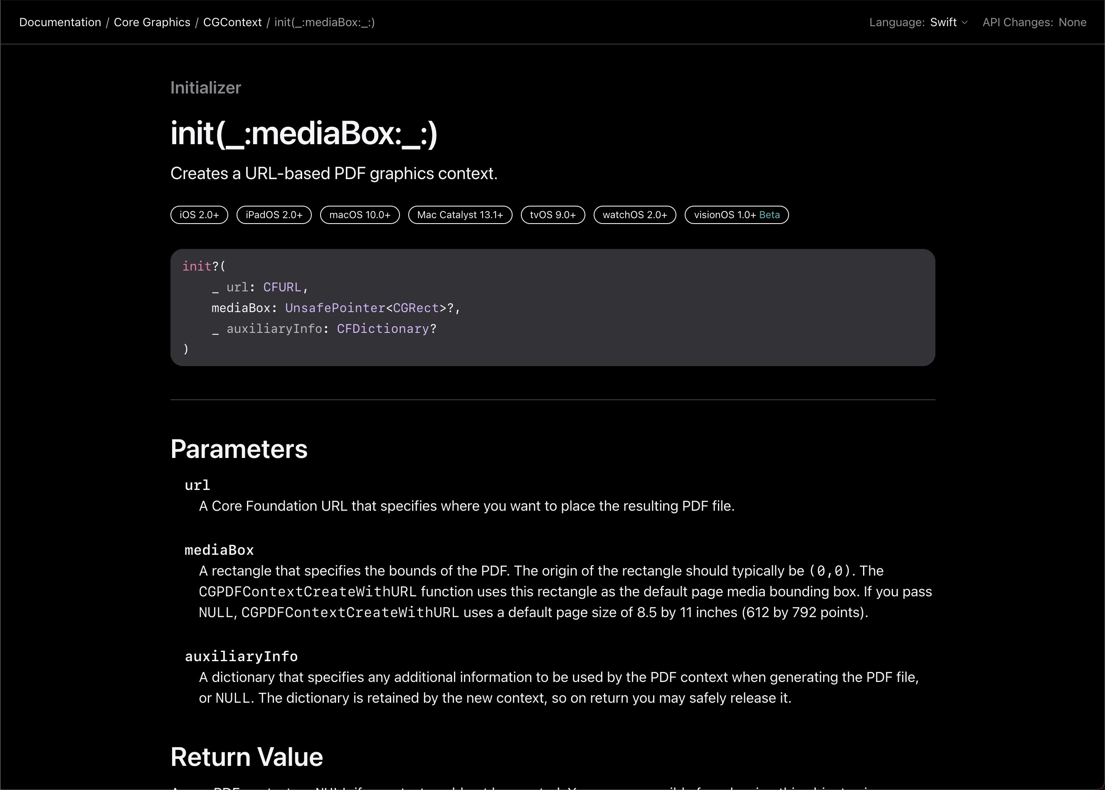The image size is (1105, 790).
Task: Open CGRect type link in declaration
Action: (x=416, y=308)
